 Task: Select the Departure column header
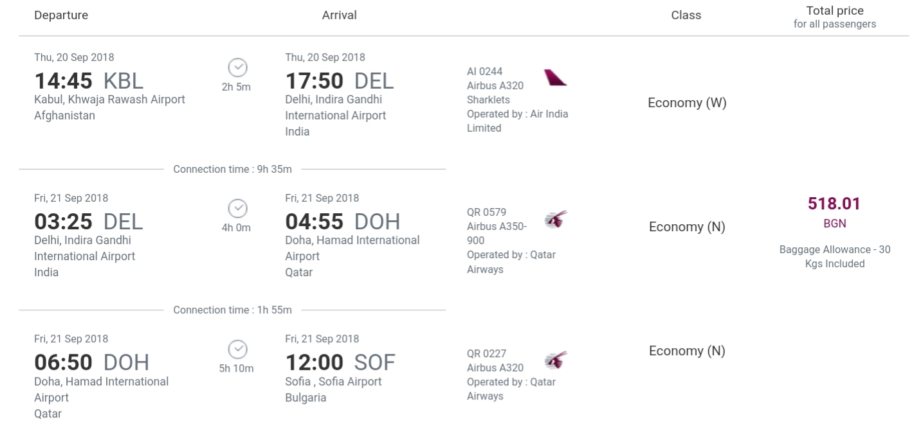(x=61, y=15)
